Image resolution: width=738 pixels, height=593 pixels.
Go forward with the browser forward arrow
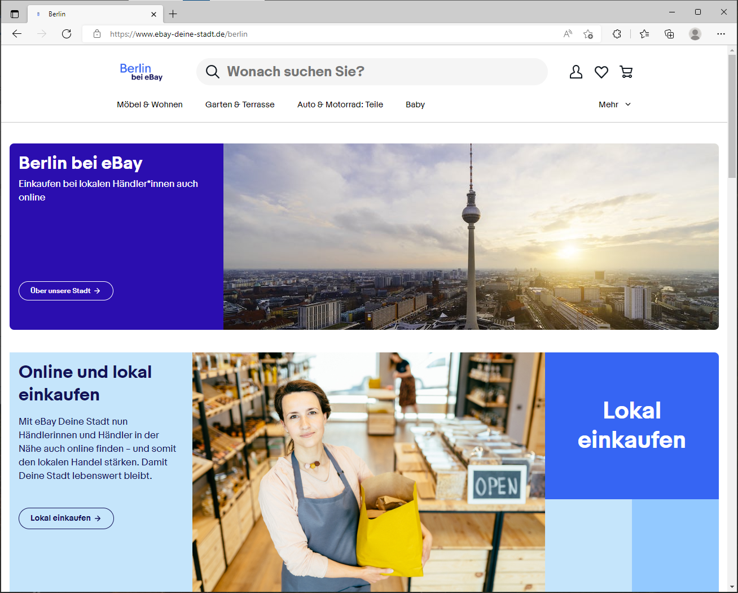pyautogui.click(x=42, y=34)
